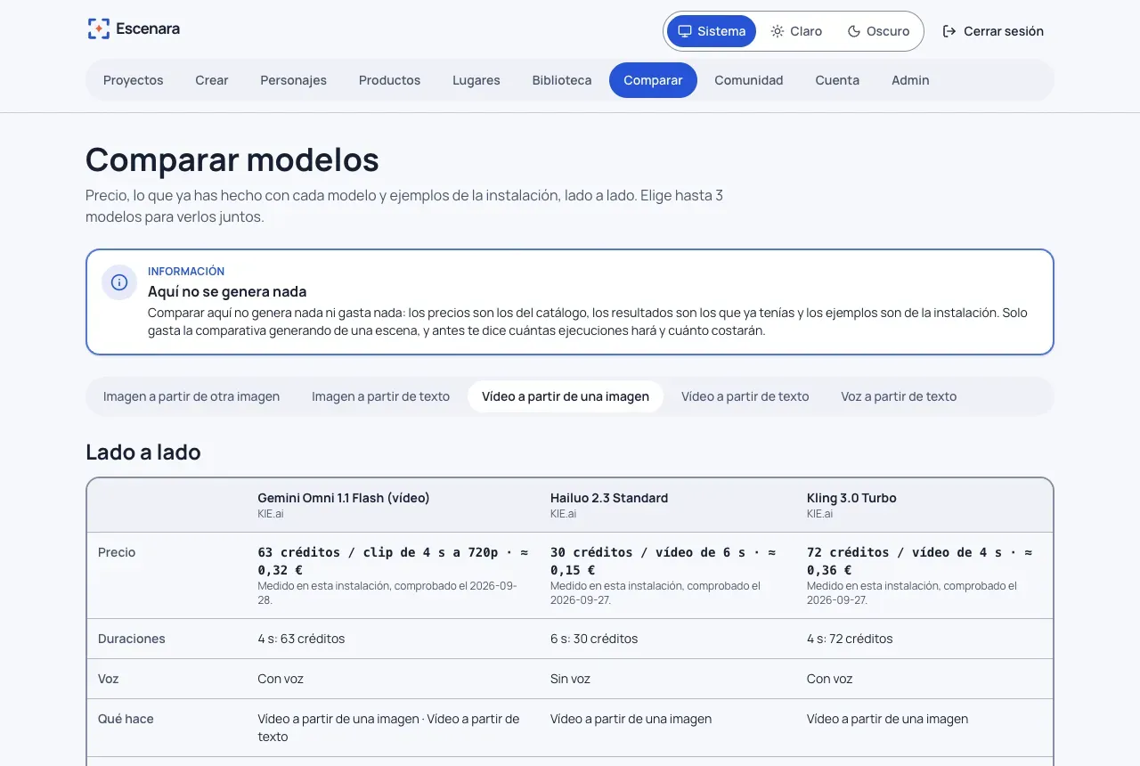The image size is (1140, 766).
Task: Open the Comunidad page
Action: click(x=749, y=80)
